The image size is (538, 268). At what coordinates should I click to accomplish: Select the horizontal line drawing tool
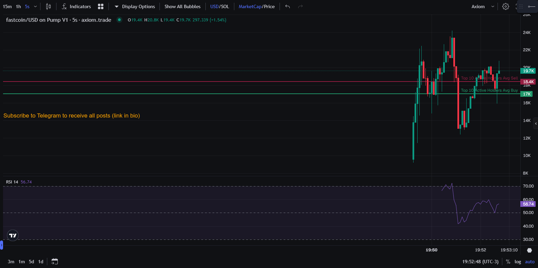click(532, 6)
